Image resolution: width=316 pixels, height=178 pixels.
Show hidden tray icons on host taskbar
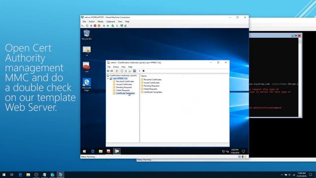pos(282,175)
